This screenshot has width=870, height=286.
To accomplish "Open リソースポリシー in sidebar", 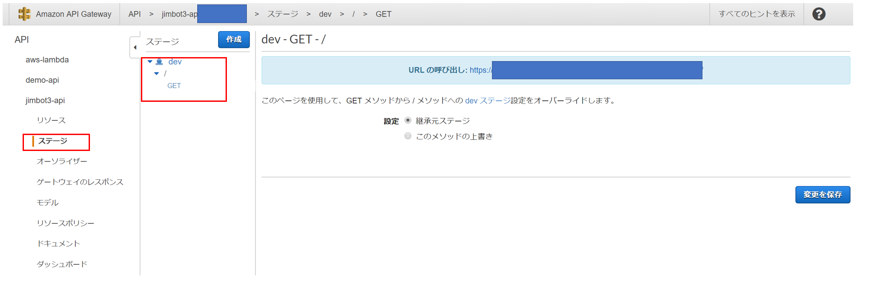I will [65, 223].
